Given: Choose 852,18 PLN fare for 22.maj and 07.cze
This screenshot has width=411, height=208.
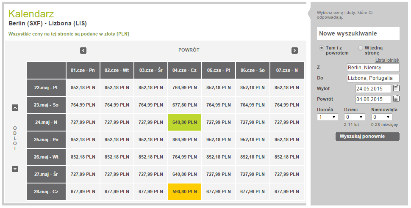Looking at the screenshot, I should point(287,88).
